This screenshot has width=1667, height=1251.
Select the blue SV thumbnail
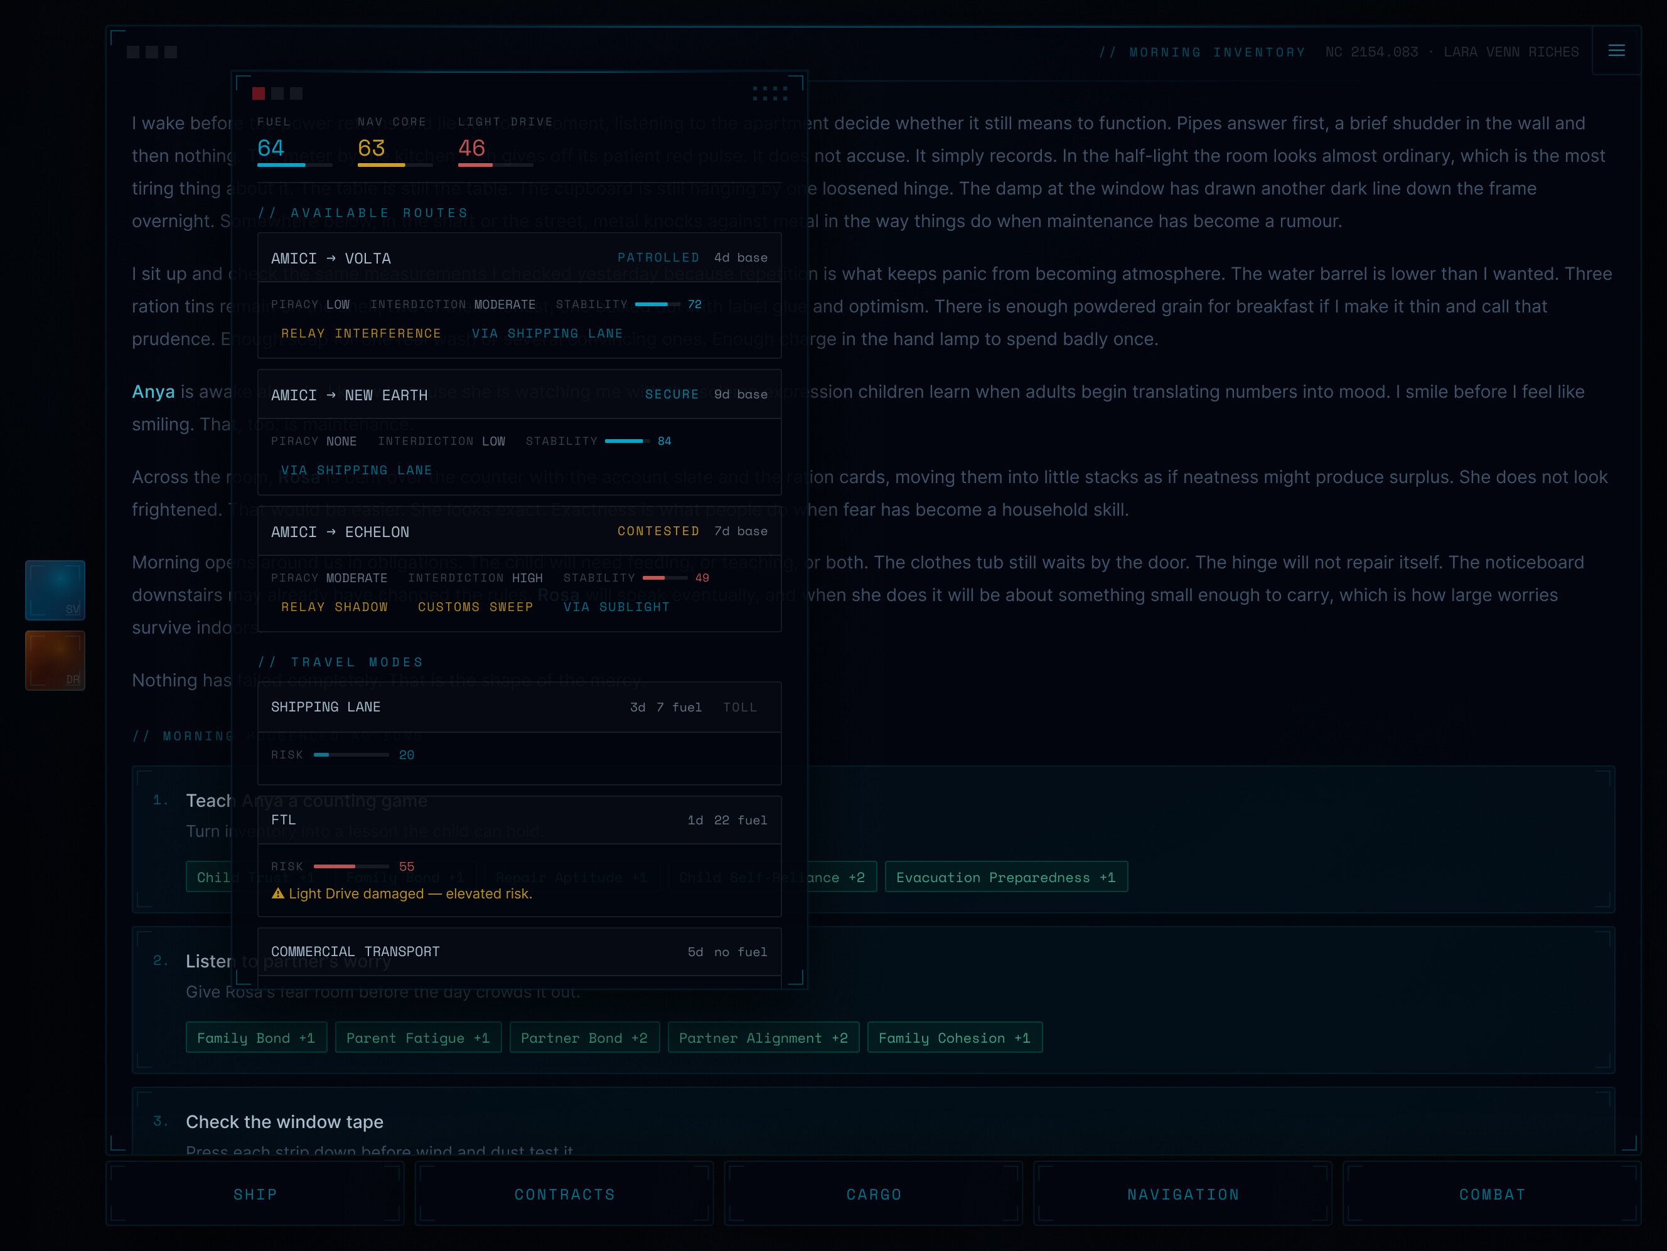55,590
